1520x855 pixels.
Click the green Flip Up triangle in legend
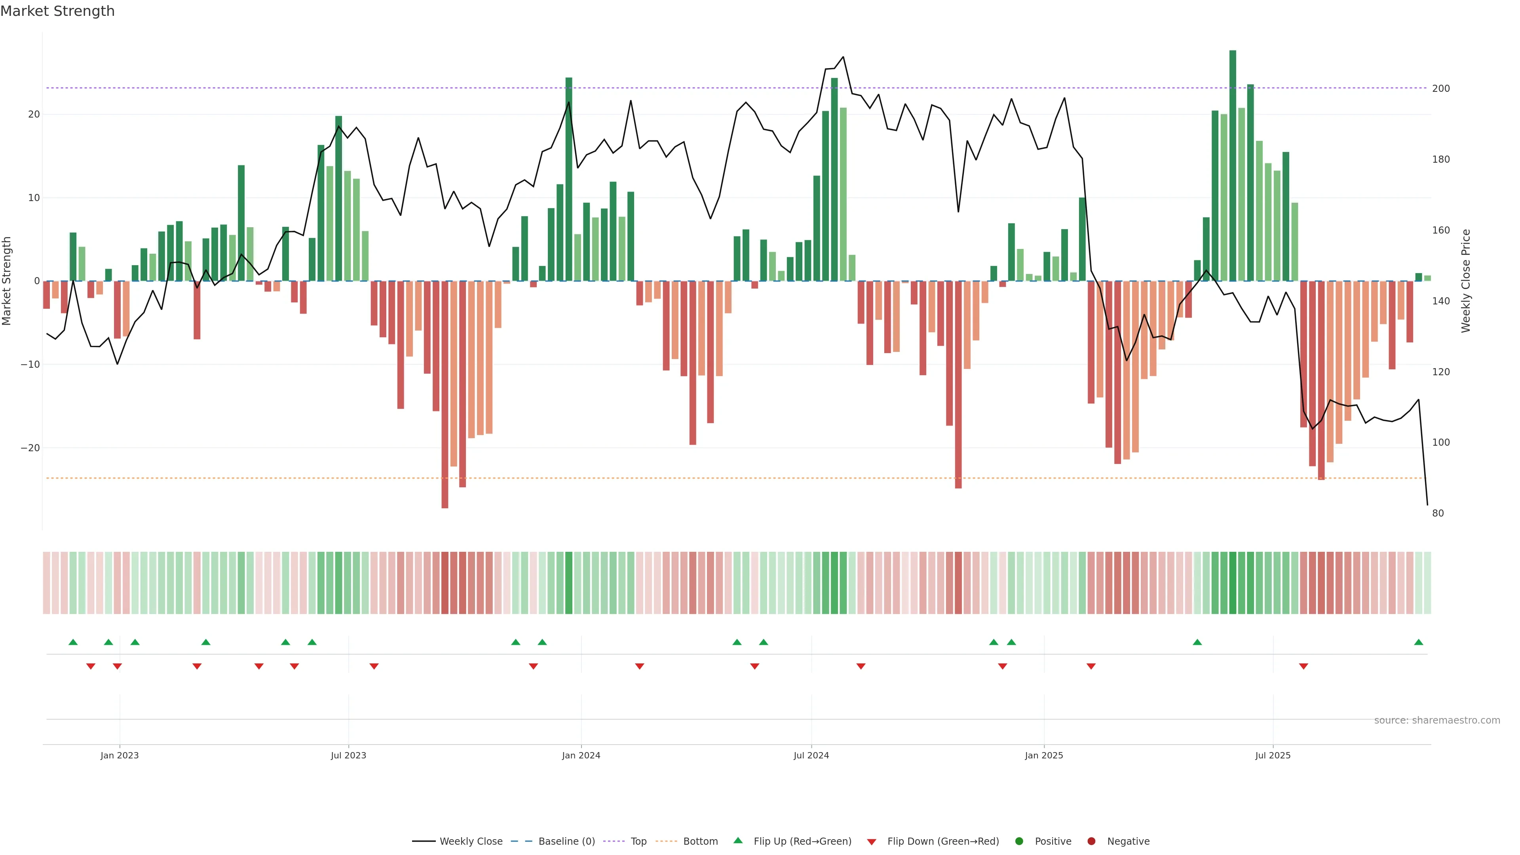tap(737, 840)
